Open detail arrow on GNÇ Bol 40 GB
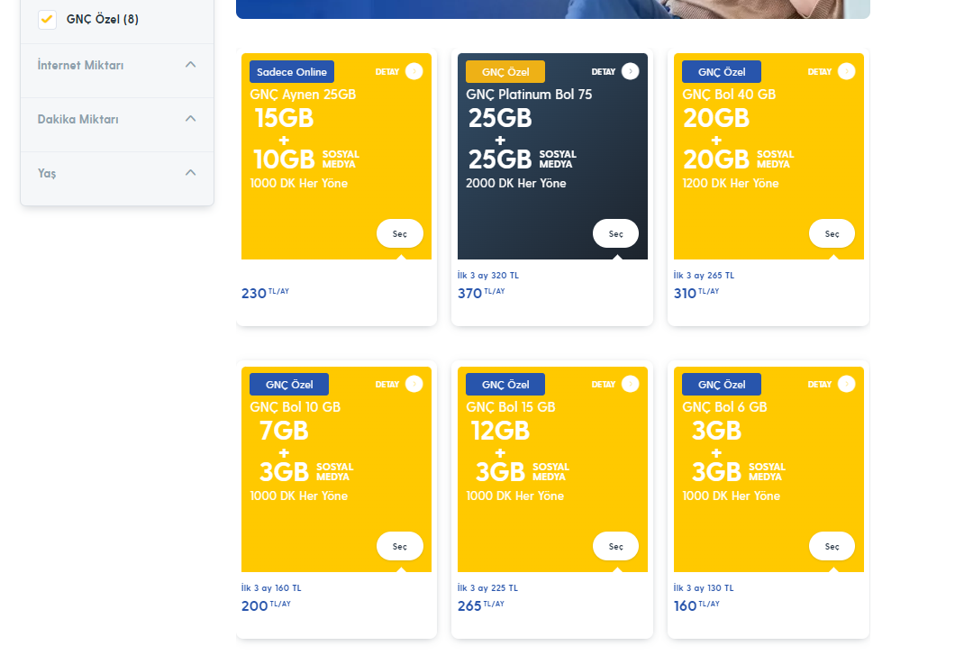The height and width of the screenshot is (664, 955). (x=846, y=72)
